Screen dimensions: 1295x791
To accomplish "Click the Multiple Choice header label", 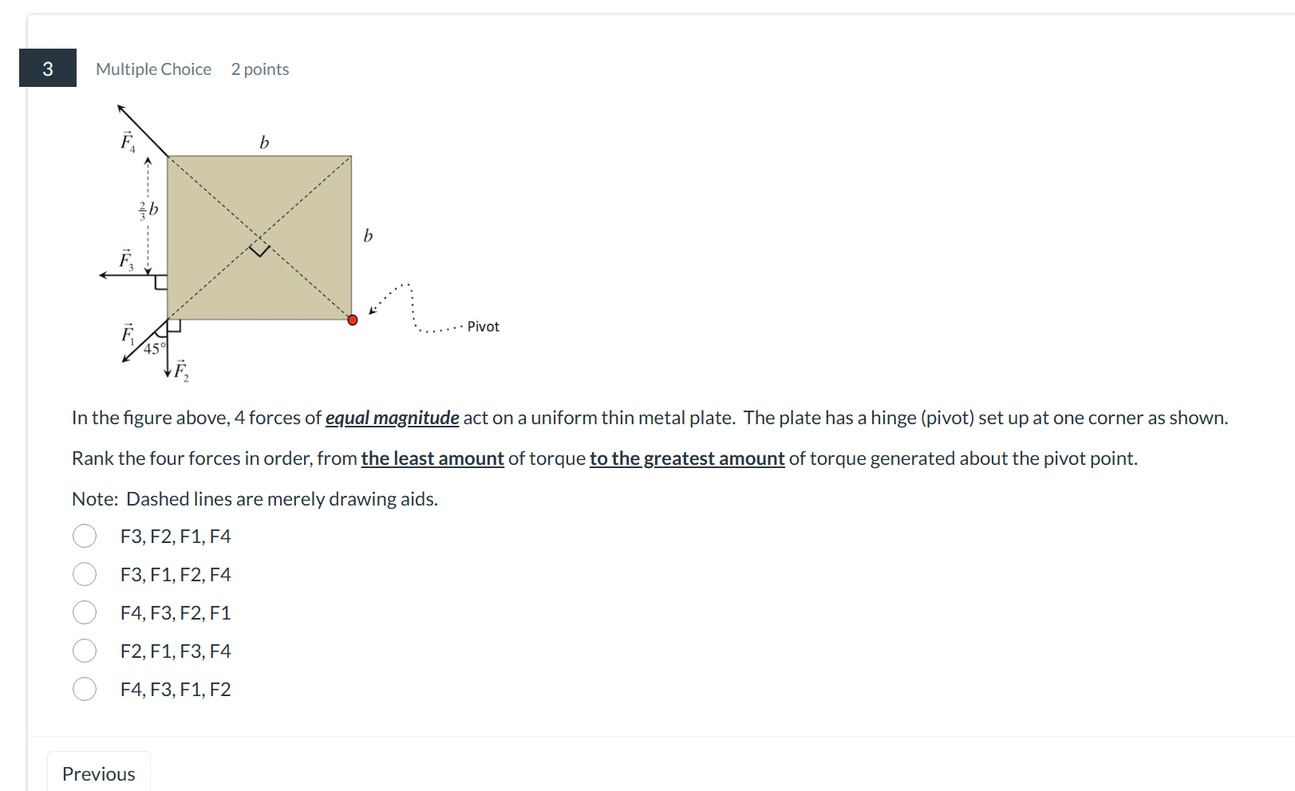I will 152,69.
